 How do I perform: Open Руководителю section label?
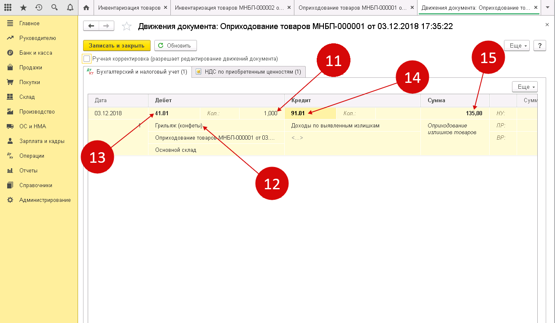(x=38, y=38)
